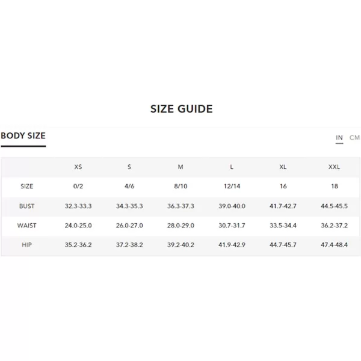The width and height of the screenshot is (361, 361).
Task: Select the XXL column header
Action: (x=334, y=167)
